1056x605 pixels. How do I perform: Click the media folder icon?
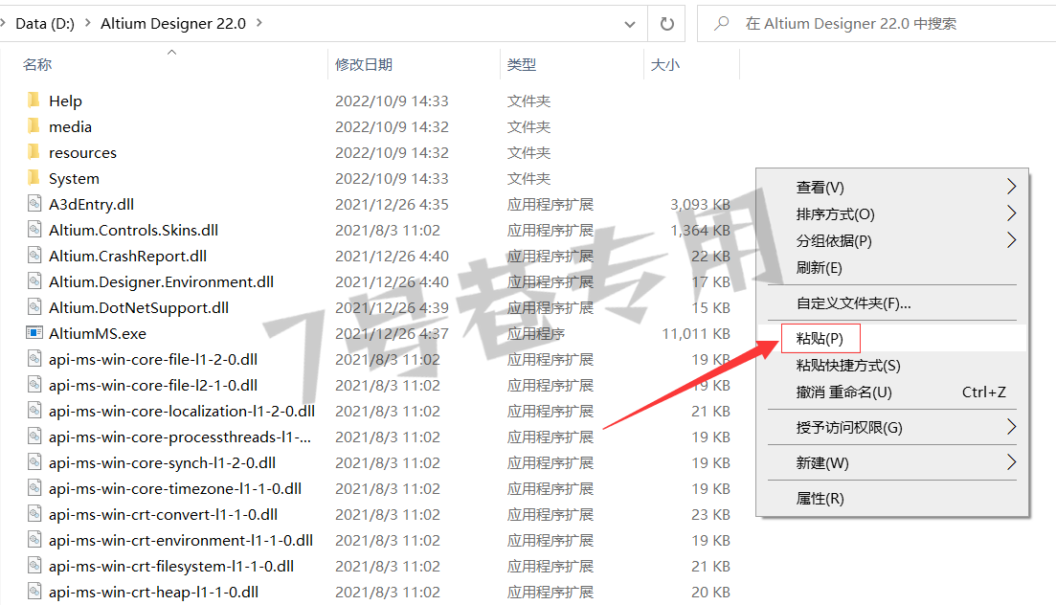34,126
